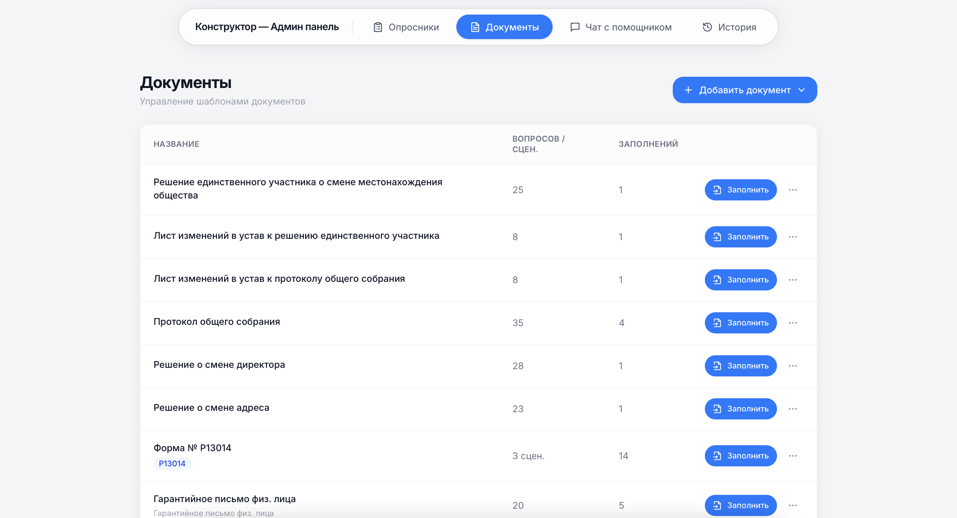
Task: Click fill icon in Протокол общего собрания row
Action: [x=717, y=323]
